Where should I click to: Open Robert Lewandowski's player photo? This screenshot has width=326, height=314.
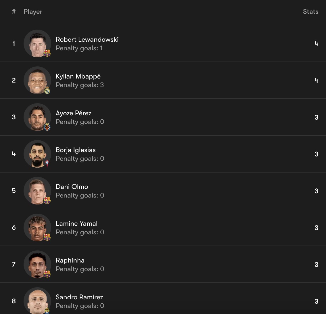[x=37, y=43]
